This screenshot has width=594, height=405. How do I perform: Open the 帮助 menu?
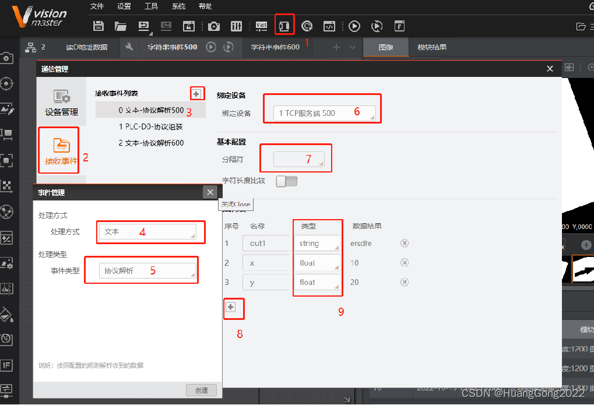[205, 6]
